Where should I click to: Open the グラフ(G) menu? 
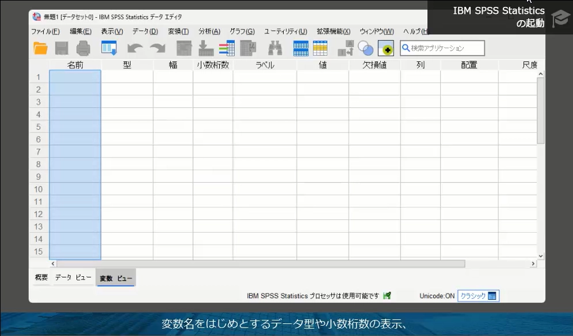point(241,32)
